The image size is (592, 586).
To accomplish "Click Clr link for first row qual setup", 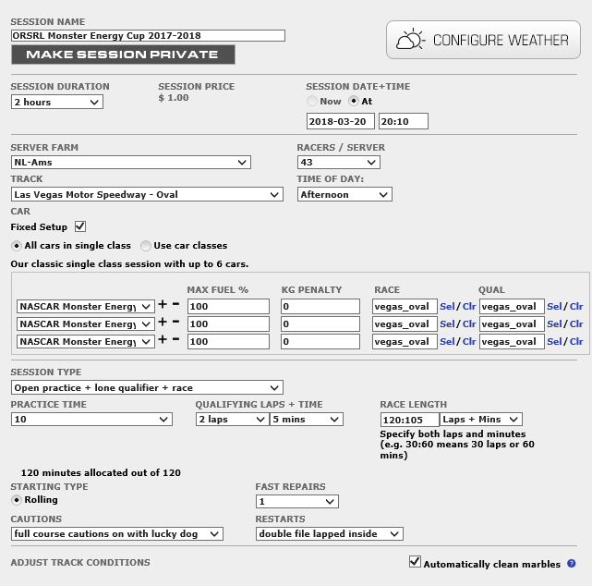I will click(576, 307).
